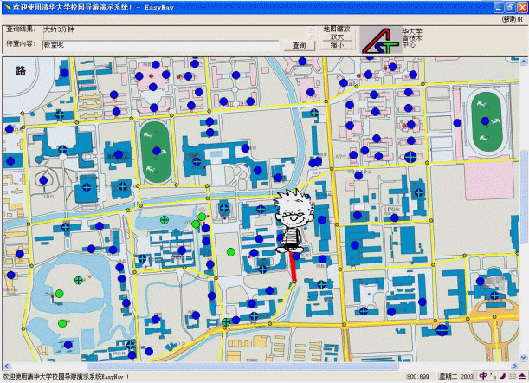Image resolution: width=529 pixels, height=383 pixels.
Task: Click the app icon in the title bar
Action: coord(6,6)
